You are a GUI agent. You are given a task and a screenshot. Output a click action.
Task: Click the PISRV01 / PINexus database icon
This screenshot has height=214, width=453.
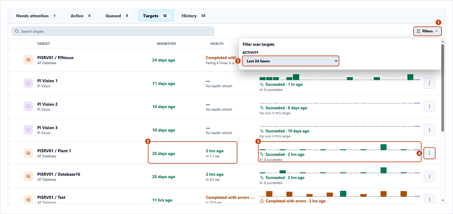28,60
